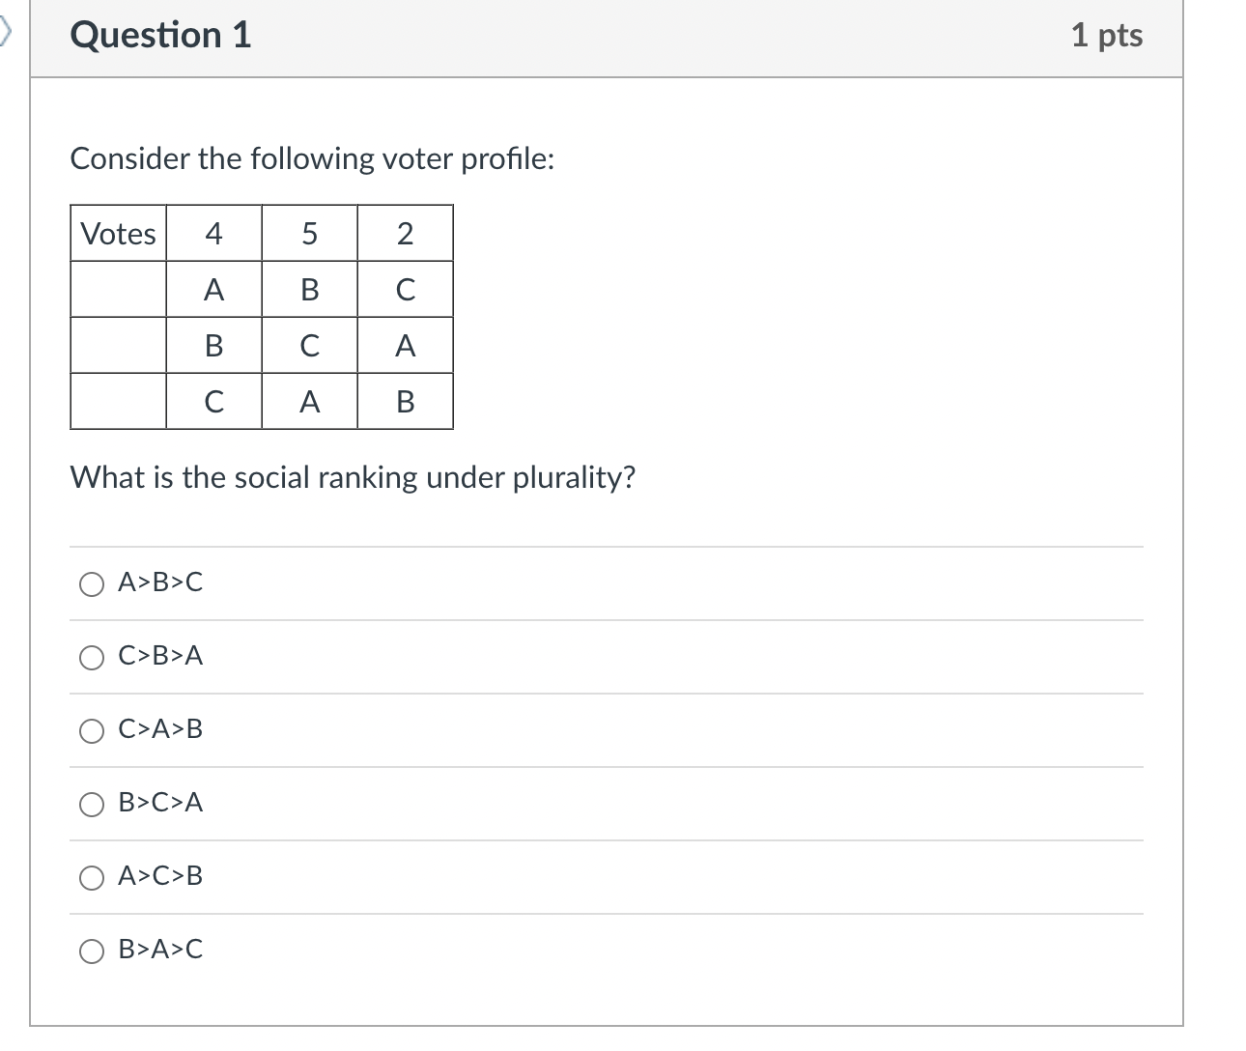Expand the collapsed sidebar chevron
Viewport: 1246px width, 1051px height.
tap(6, 29)
